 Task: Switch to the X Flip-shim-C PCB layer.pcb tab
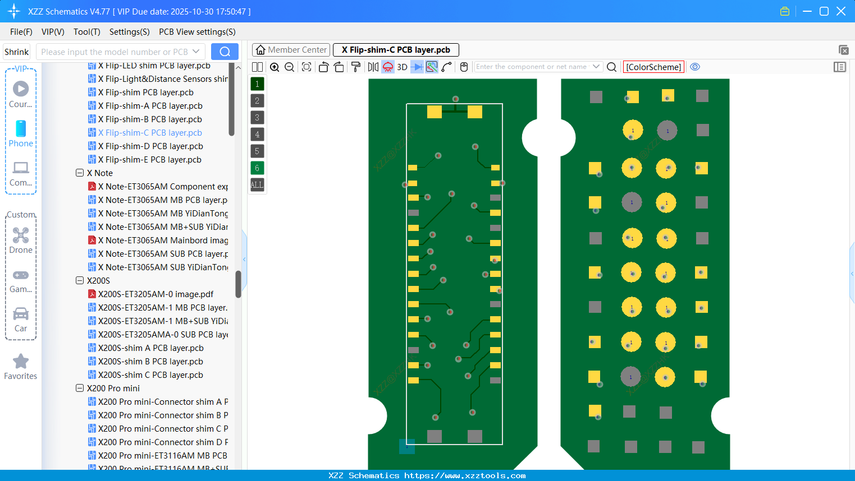396,49
